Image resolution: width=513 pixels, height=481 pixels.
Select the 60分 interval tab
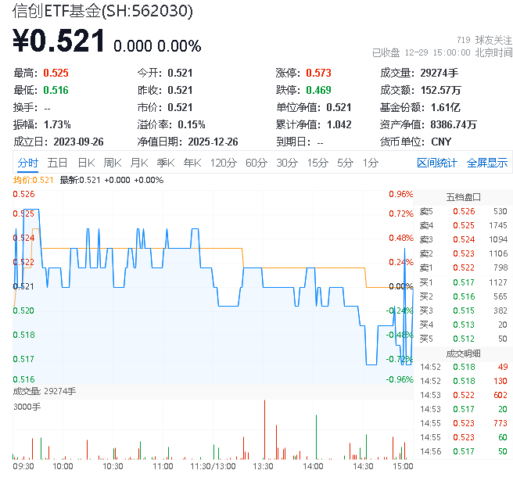tap(256, 163)
